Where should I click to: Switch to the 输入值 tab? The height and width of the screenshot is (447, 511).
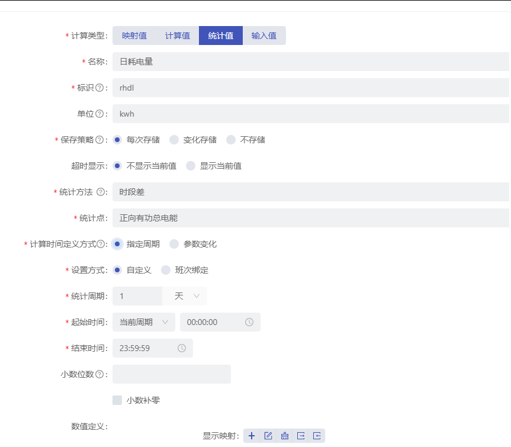[x=263, y=36]
